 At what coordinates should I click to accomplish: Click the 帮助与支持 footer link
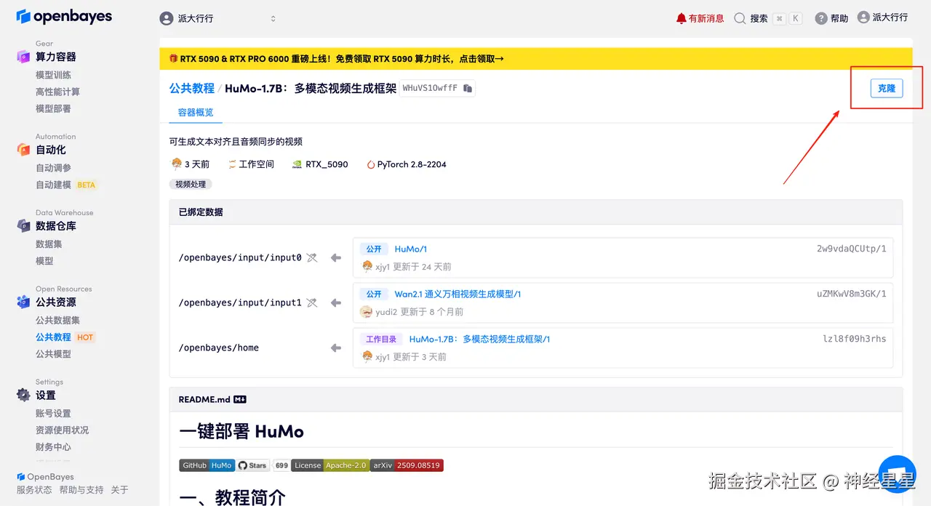(81, 490)
